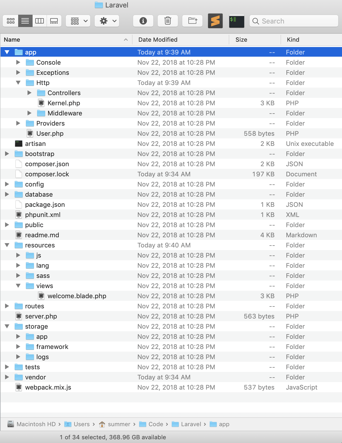Image resolution: width=342 pixels, height=443 pixels.
Task: Open with Sublime Text toolbar icon
Action: click(215, 21)
